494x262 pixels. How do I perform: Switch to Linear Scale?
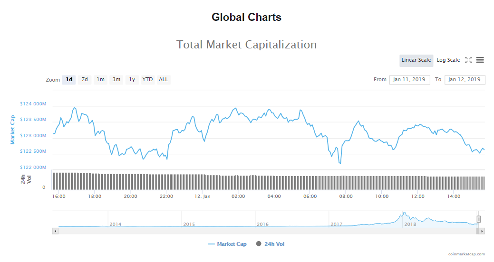tap(416, 60)
